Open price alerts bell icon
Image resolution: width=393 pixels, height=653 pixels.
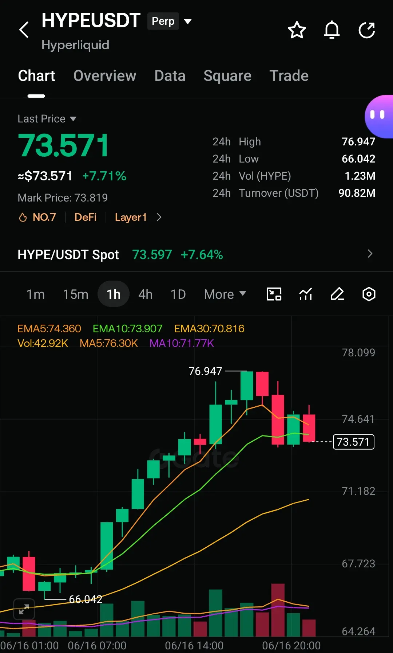coord(332,30)
